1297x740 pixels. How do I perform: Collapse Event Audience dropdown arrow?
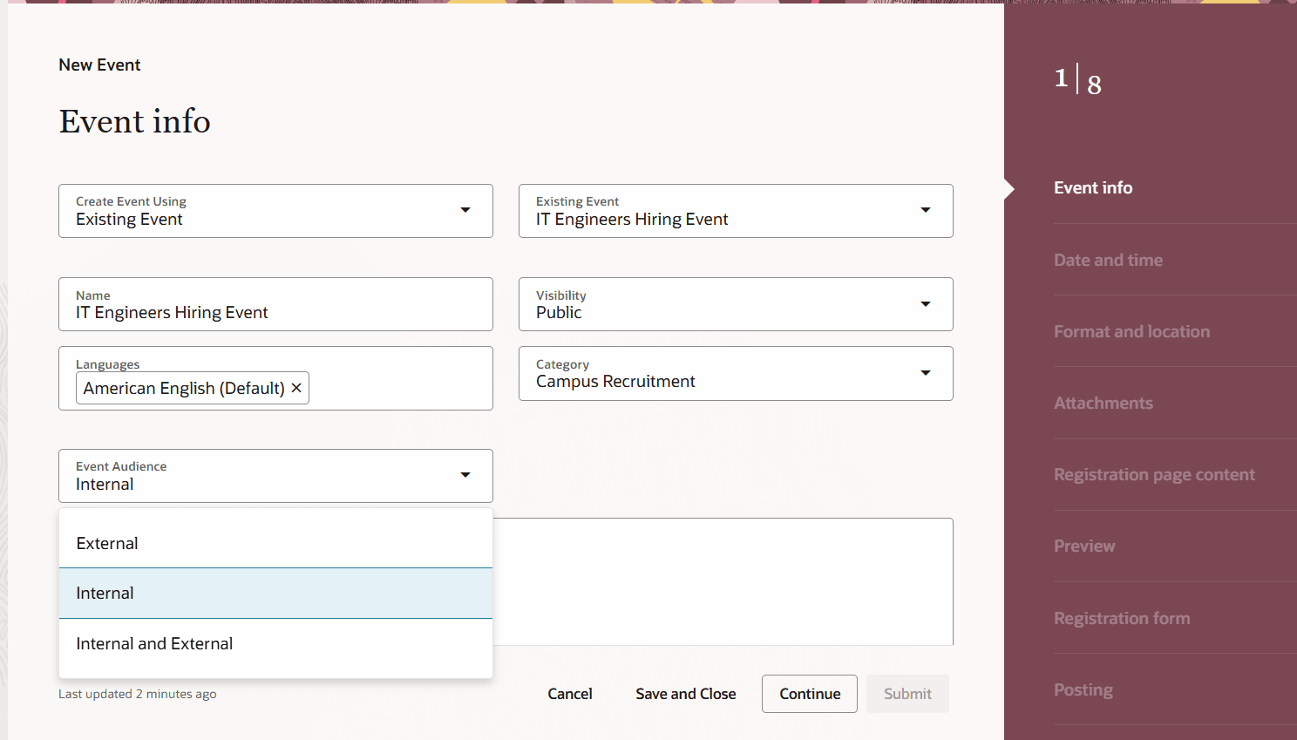pos(465,475)
